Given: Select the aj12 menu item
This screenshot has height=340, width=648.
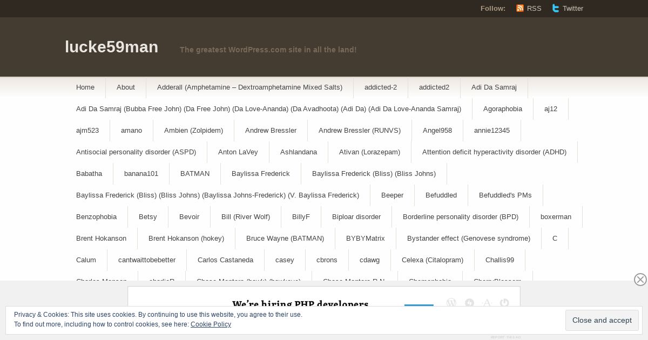Looking at the screenshot, I should click(x=551, y=108).
